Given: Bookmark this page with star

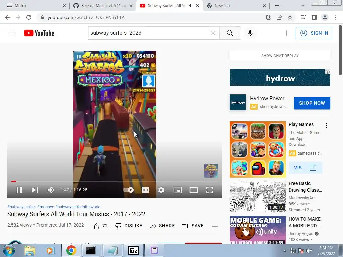Looking at the screenshot, I should [290, 17].
